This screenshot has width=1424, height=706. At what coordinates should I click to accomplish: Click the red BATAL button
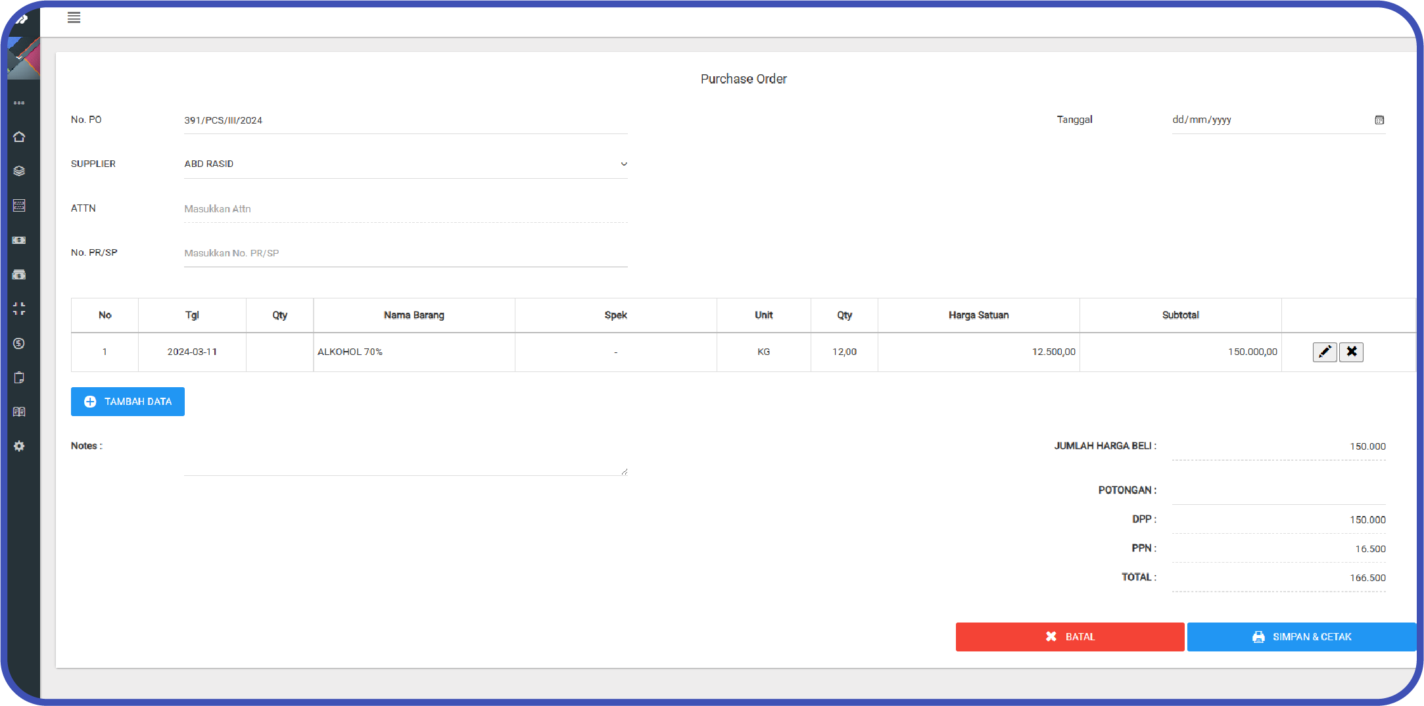(x=1070, y=636)
